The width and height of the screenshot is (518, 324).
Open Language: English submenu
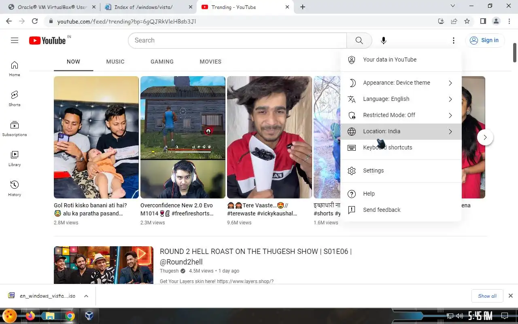click(401, 99)
